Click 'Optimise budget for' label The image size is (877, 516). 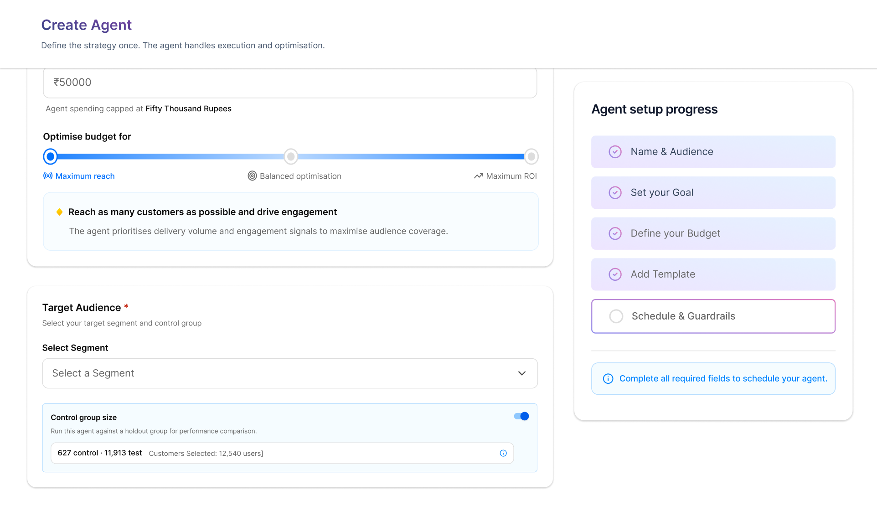click(87, 137)
